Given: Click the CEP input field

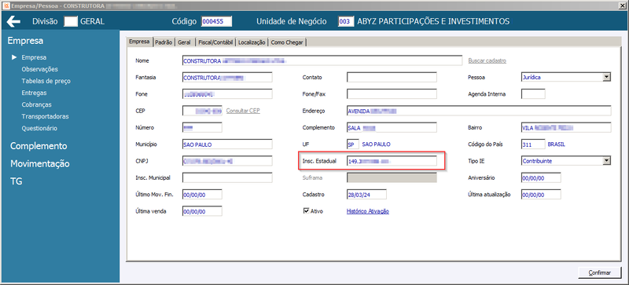Looking at the screenshot, I should [x=202, y=111].
